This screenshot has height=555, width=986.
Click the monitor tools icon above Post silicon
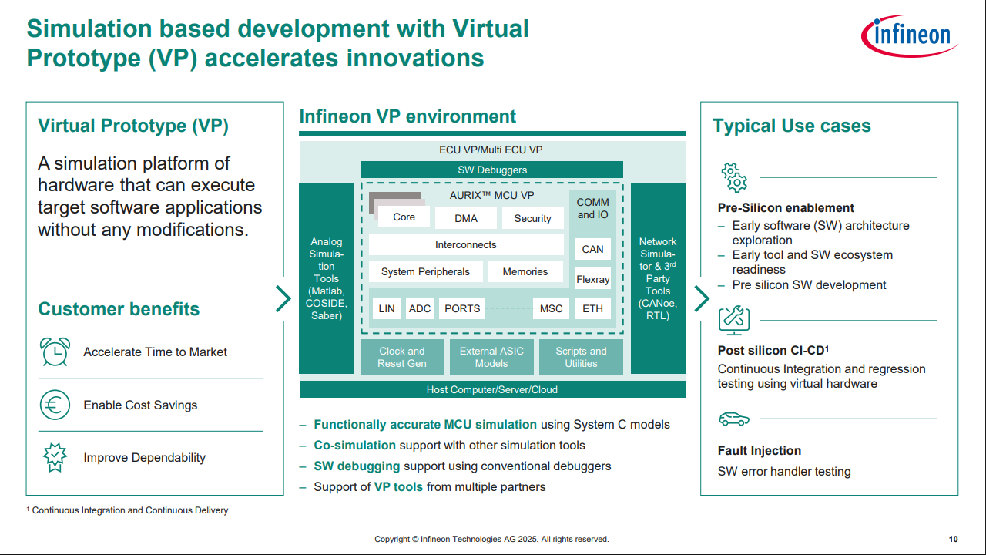733,319
